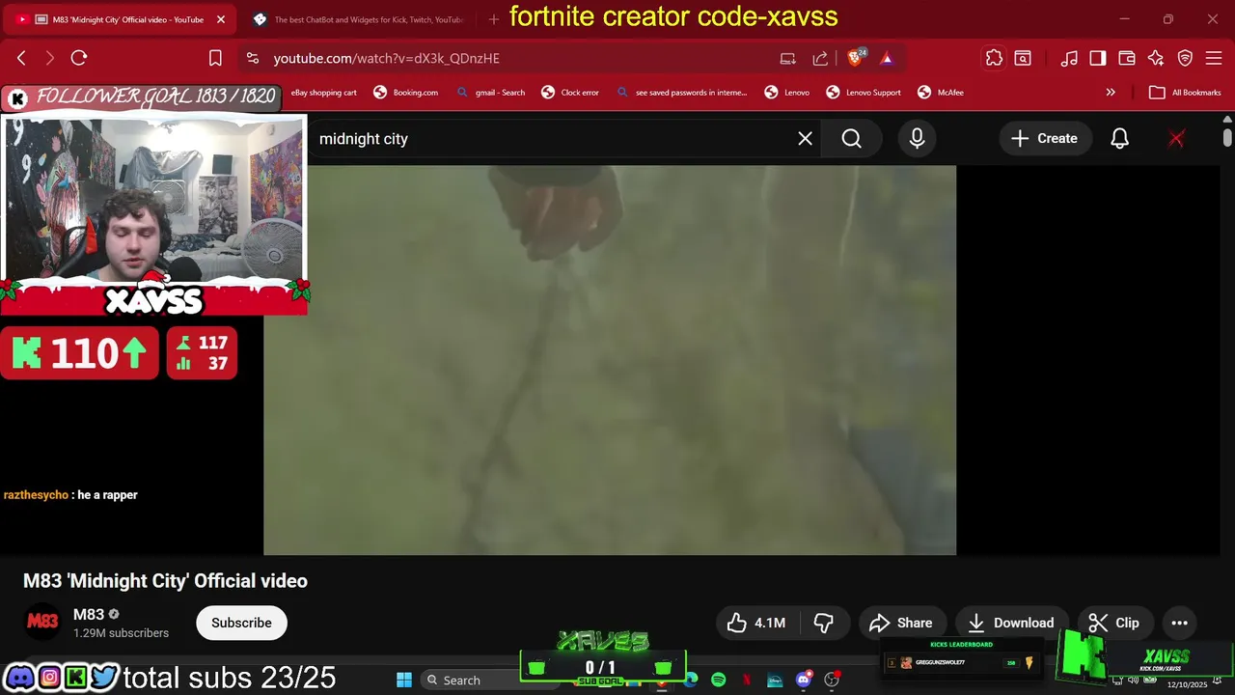This screenshot has height=695, width=1235.
Task: Open the Leo AI sparkle icon
Action: [1156, 58]
